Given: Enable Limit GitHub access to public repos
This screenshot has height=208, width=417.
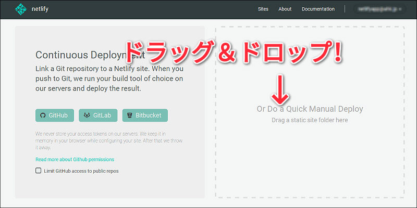Looking at the screenshot, I should (38, 171).
